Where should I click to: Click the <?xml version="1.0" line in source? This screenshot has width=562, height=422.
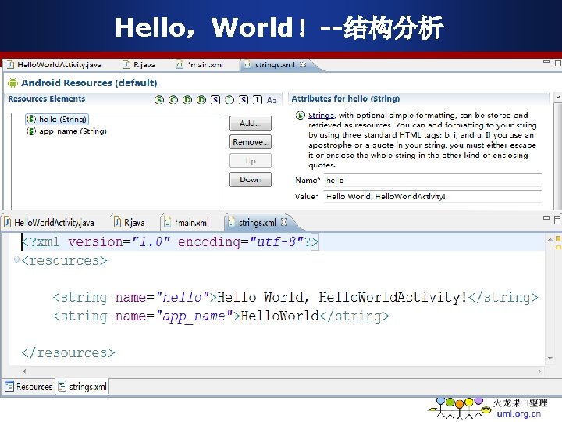[x=170, y=241]
